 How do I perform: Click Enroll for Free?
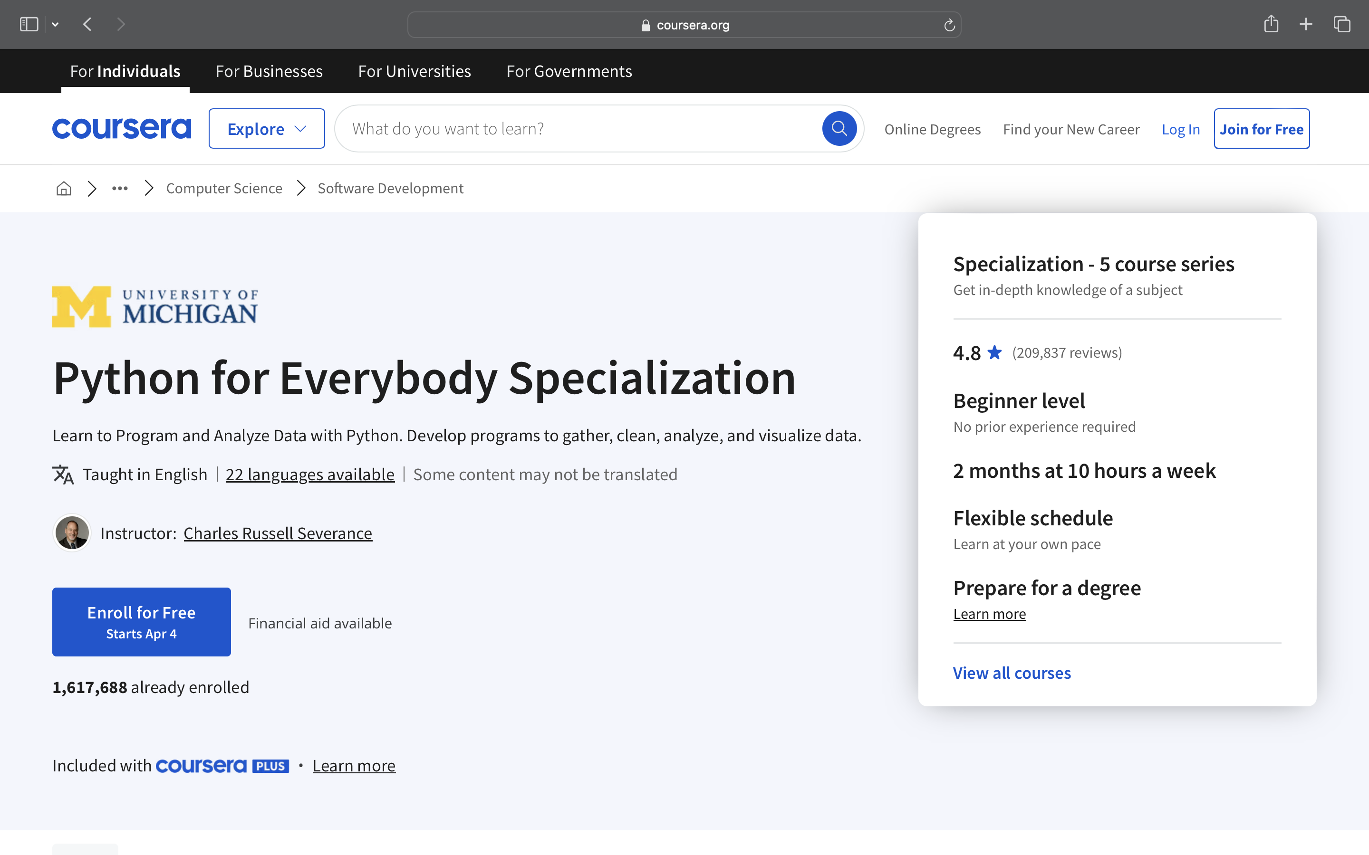(142, 621)
